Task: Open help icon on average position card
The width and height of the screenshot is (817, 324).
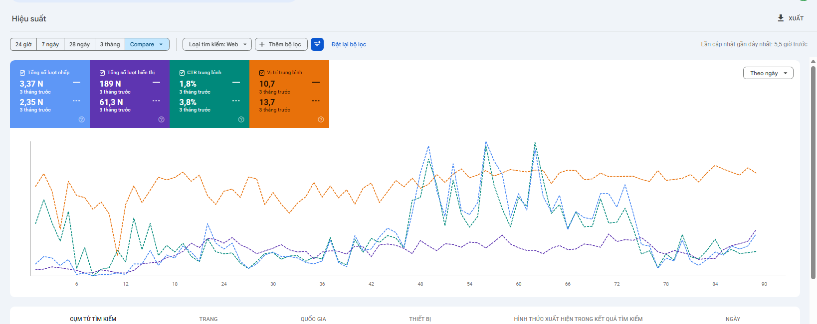Action: point(321,119)
